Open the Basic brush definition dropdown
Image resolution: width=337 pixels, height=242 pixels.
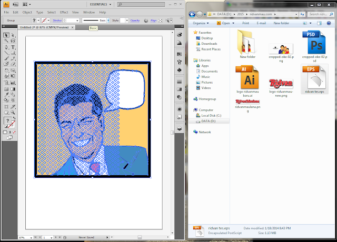pyautogui.click(x=108, y=21)
